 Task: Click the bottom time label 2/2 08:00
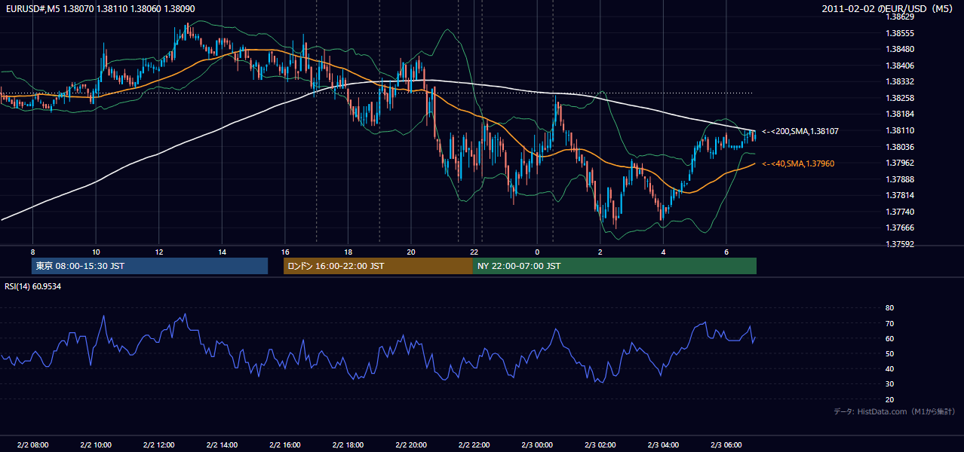32,445
